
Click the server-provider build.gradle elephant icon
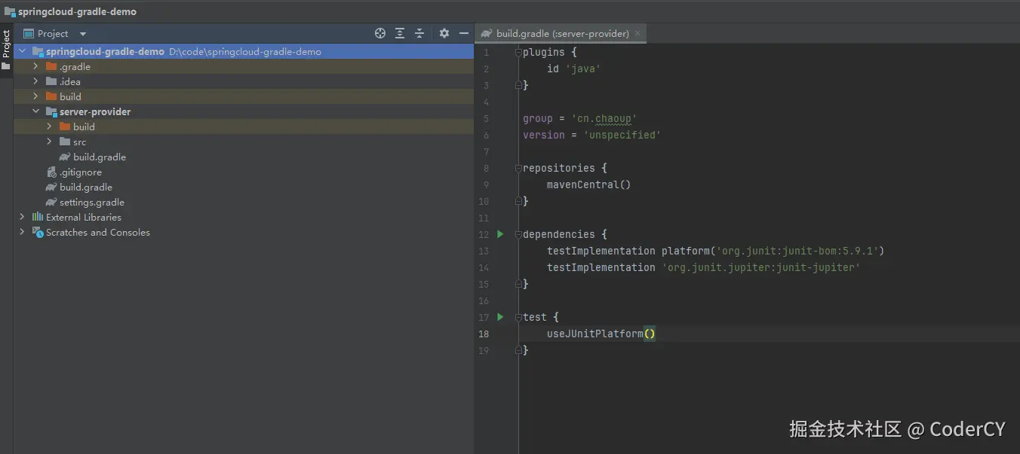pyautogui.click(x=65, y=157)
